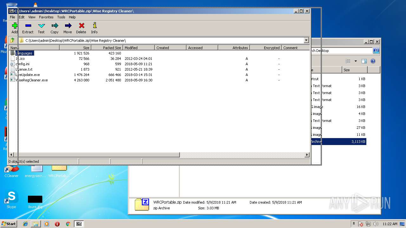406x228 pixels.
Task: Click the Explorer search magnifier button
Action: [376, 51]
